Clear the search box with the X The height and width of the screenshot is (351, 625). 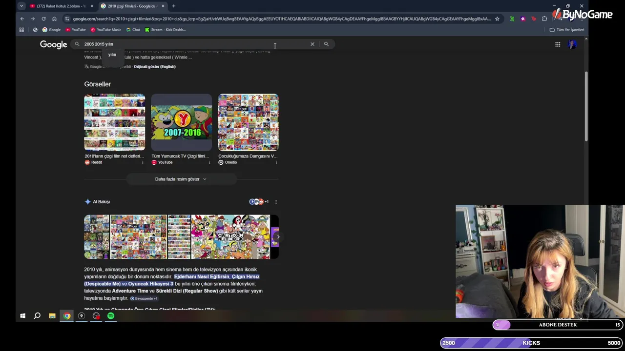(312, 44)
